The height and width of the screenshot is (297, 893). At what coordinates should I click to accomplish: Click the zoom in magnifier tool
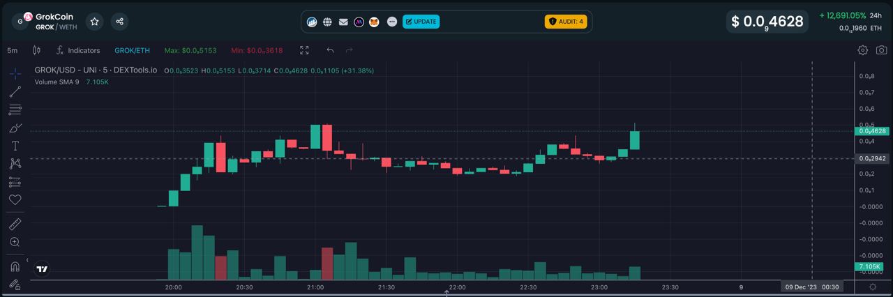15,242
